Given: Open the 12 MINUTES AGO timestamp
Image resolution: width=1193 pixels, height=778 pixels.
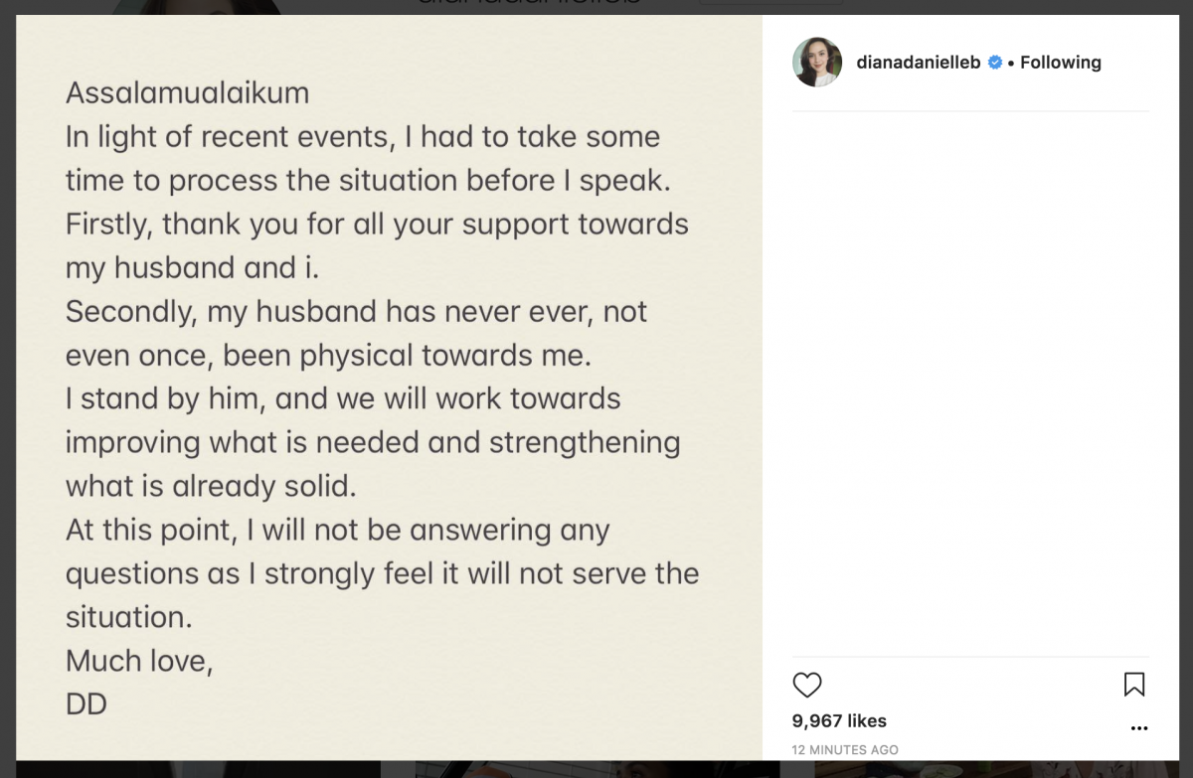Looking at the screenshot, I should point(845,750).
